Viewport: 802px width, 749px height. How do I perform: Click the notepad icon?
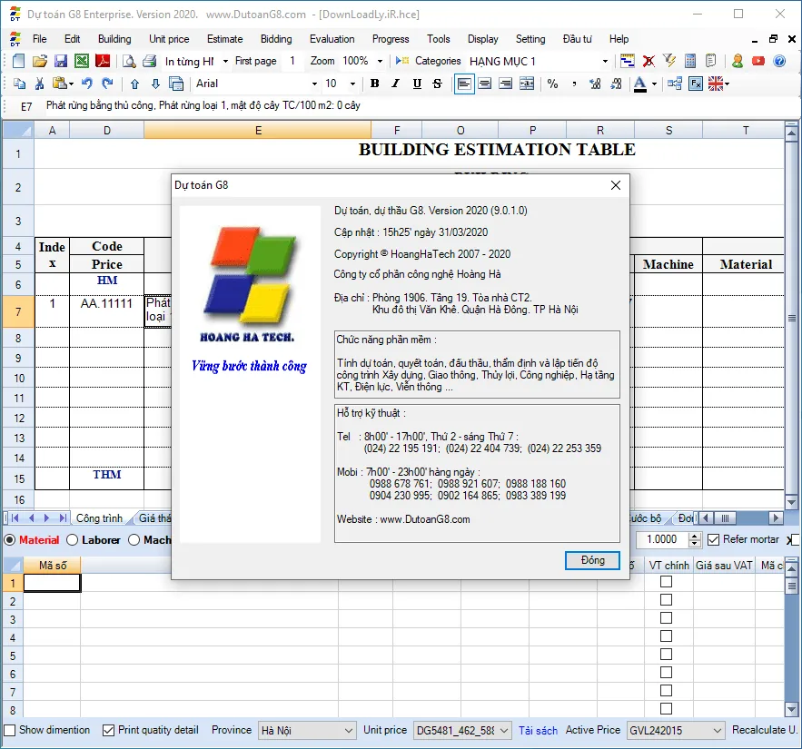click(x=711, y=61)
